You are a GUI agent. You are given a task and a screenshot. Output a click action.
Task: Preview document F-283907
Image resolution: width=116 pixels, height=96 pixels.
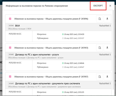[x=100, y=77]
